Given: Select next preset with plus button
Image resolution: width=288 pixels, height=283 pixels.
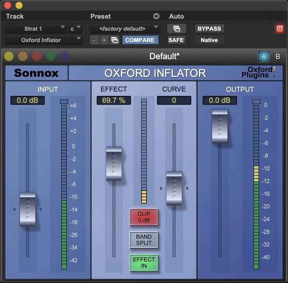Looking at the screenshot, I should pyautogui.click(x=104, y=40).
